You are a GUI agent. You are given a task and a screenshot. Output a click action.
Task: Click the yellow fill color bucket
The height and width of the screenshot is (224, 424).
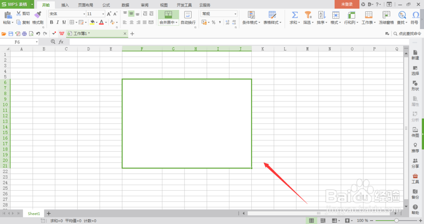(92, 22)
